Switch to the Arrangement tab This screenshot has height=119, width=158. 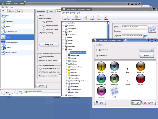(x=41, y=11)
